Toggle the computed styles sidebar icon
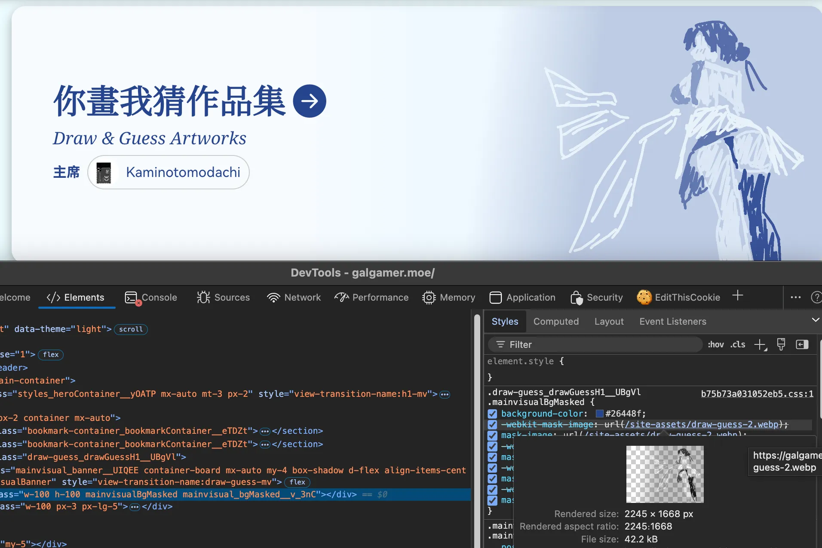The height and width of the screenshot is (548, 822). (802, 344)
